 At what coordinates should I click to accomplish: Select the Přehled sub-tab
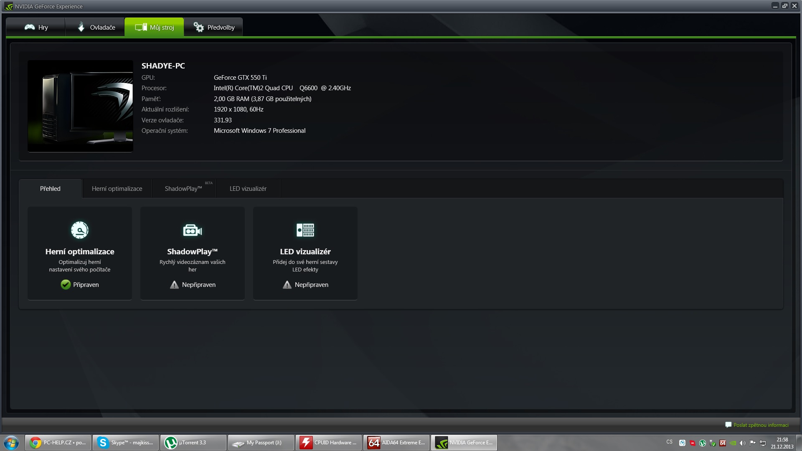50,189
